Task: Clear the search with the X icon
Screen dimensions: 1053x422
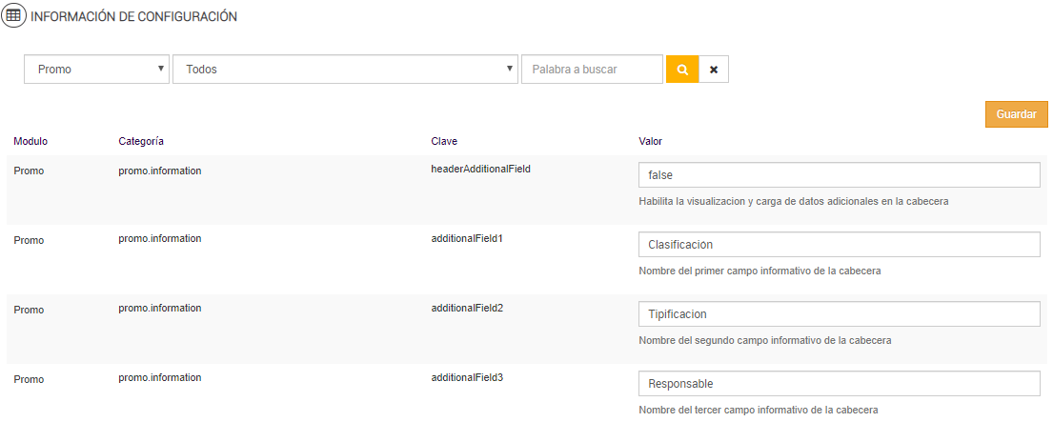Action: click(714, 70)
